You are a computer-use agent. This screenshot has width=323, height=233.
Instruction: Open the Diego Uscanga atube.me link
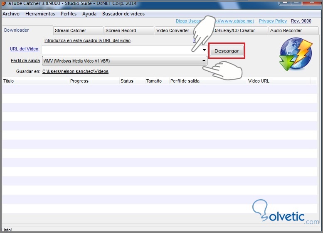pos(215,21)
